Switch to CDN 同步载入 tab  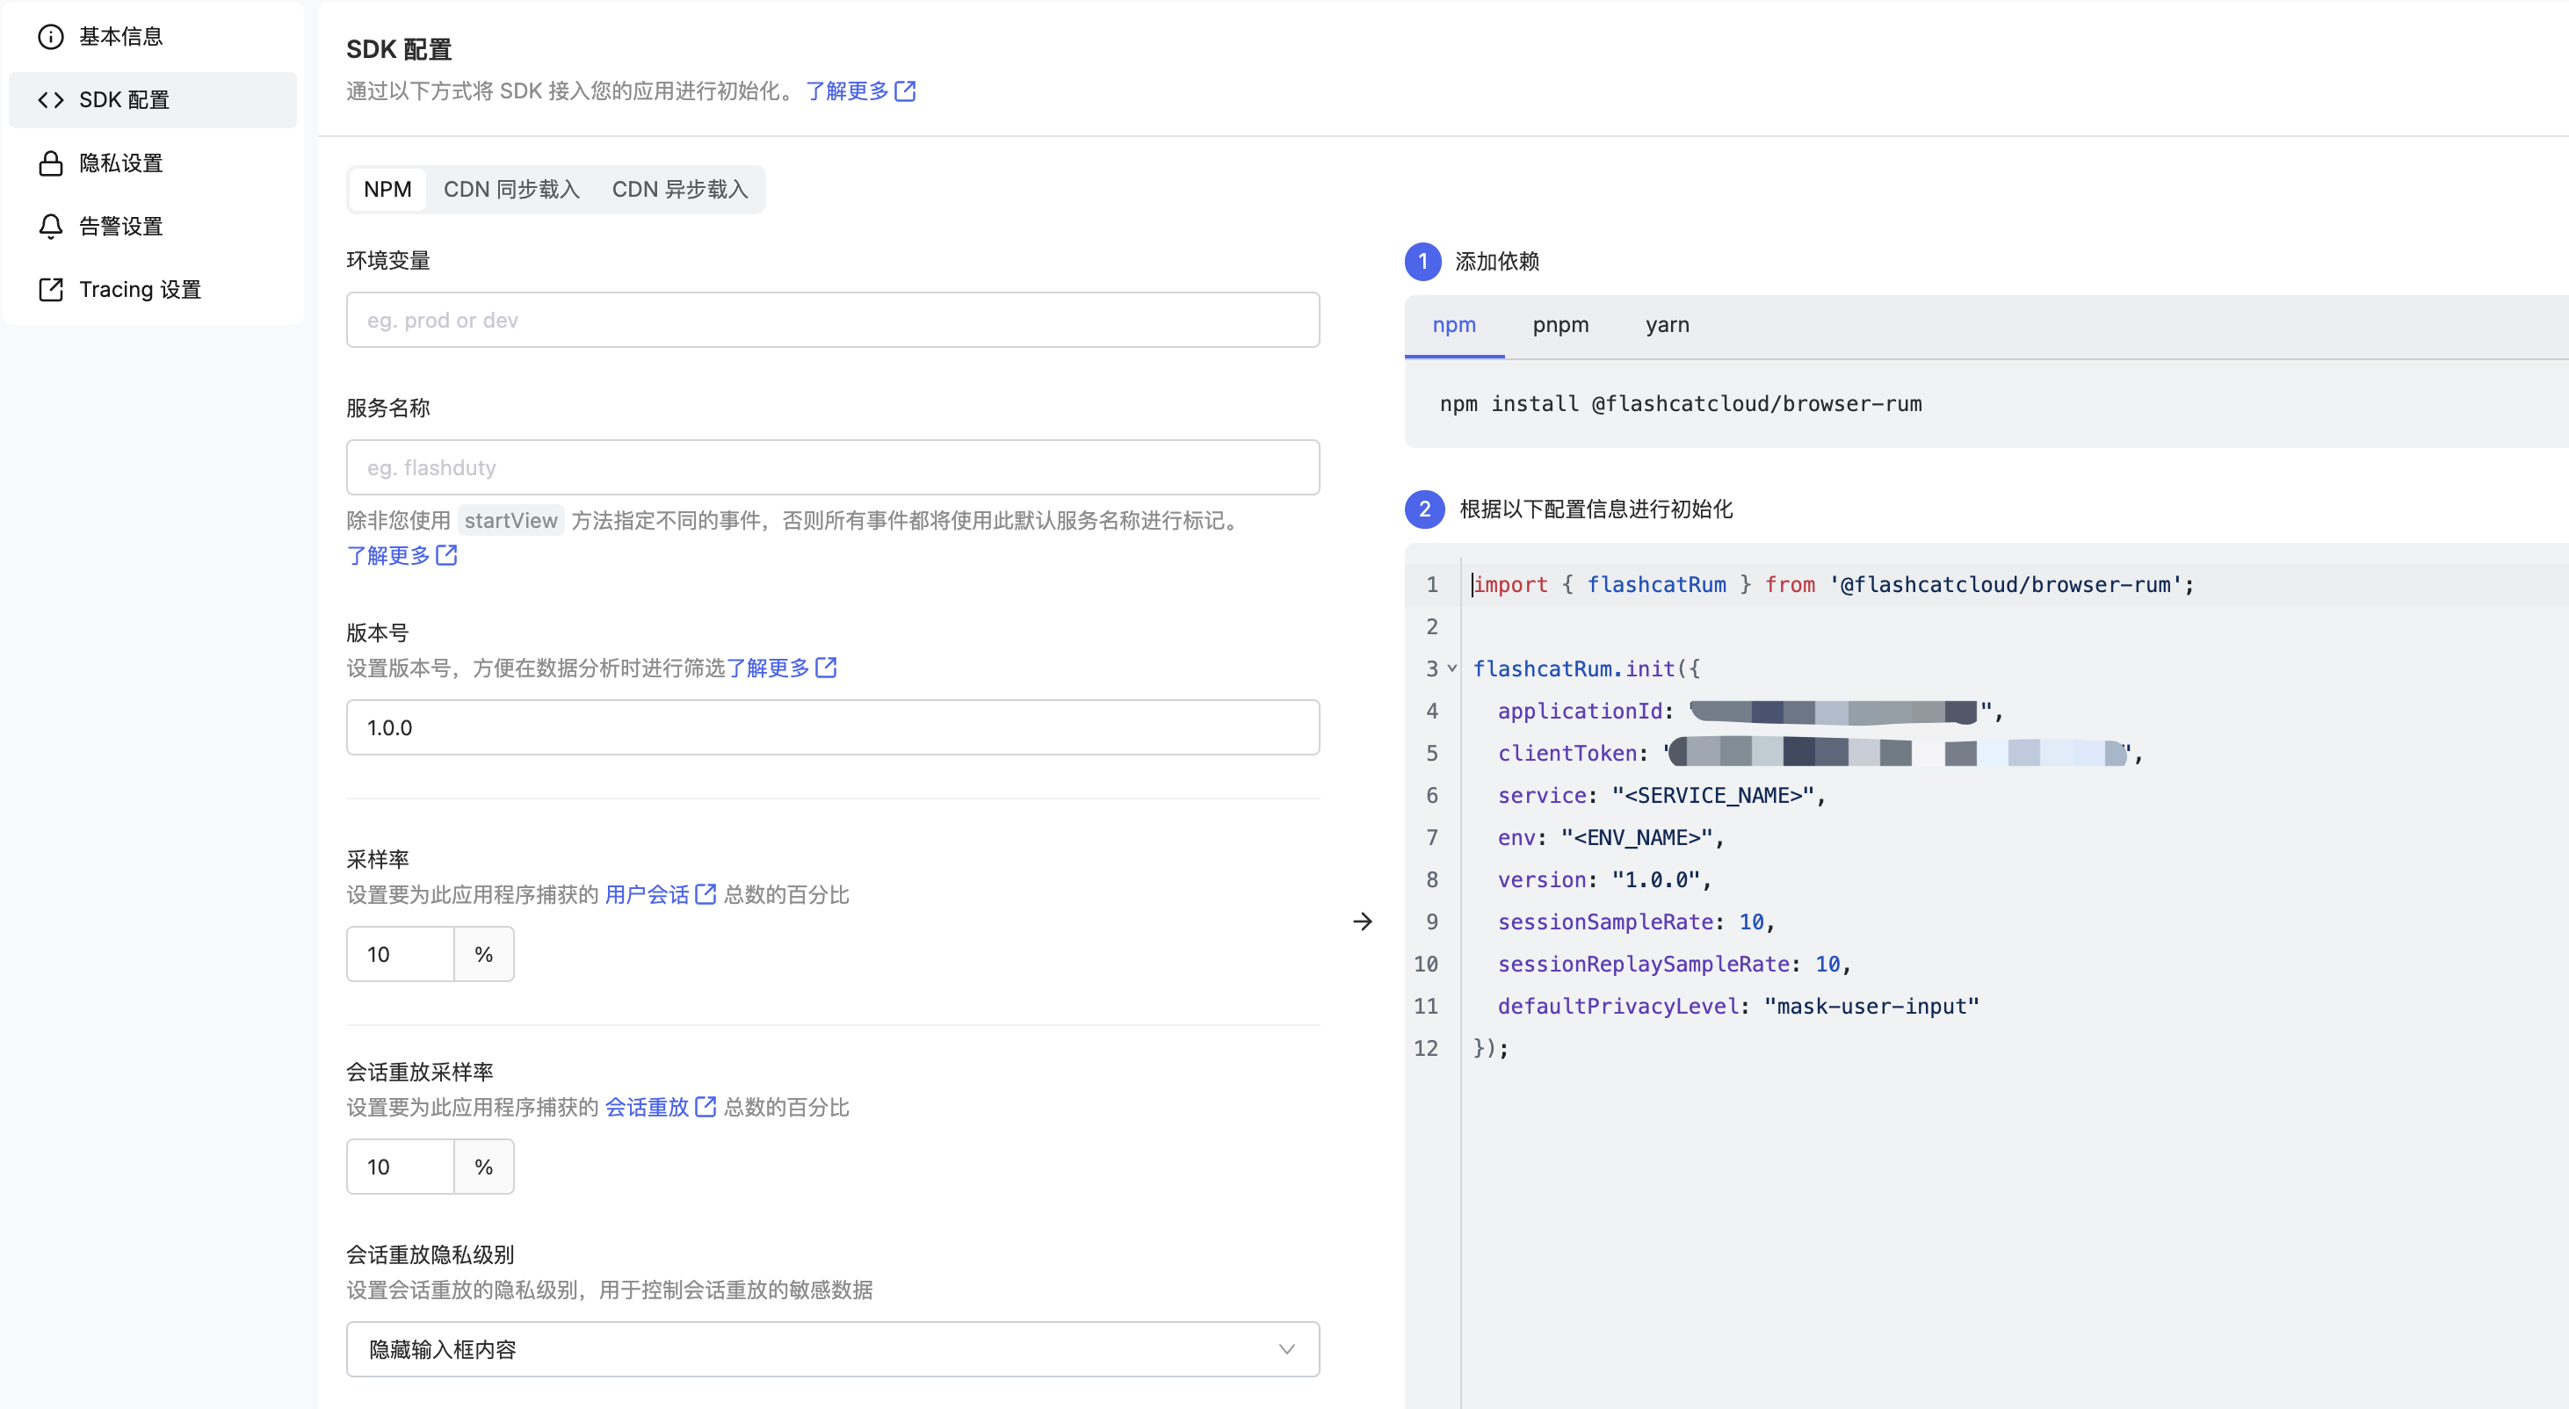[x=510, y=190]
